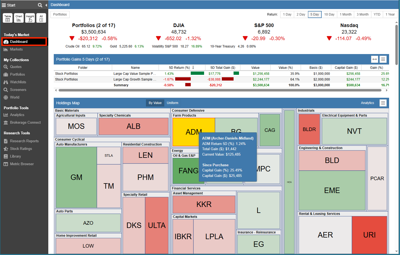Select the 1 Day return period
This screenshot has height=255, width=400.
point(287,14)
